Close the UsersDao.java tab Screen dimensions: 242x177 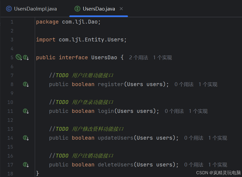(121, 9)
